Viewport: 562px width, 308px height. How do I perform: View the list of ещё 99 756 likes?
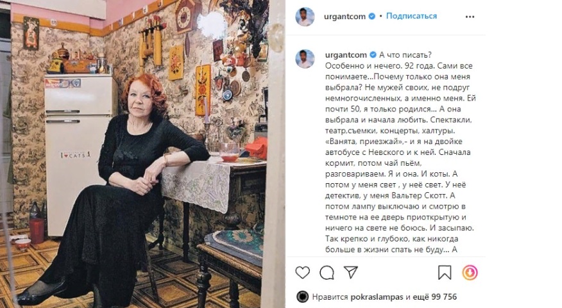[x=435, y=297]
